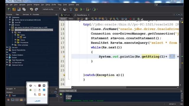Select the jdbc:derby localhost sample connection

click(x=31, y=27)
